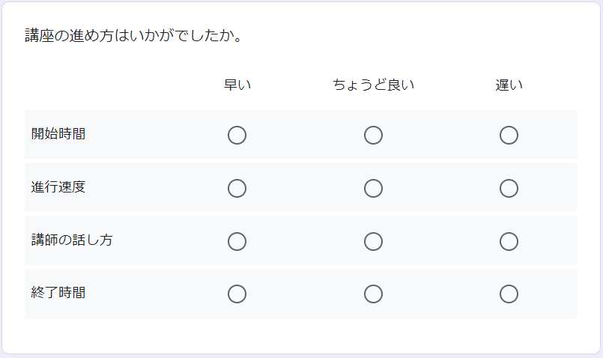Click the 遅い column header
This screenshot has height=358, width=603.
[509, 85]
